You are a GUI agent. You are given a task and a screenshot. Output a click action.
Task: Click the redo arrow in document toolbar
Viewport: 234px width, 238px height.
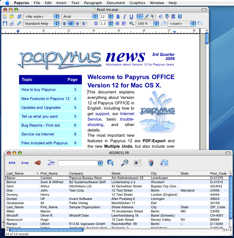click(200, 23)
